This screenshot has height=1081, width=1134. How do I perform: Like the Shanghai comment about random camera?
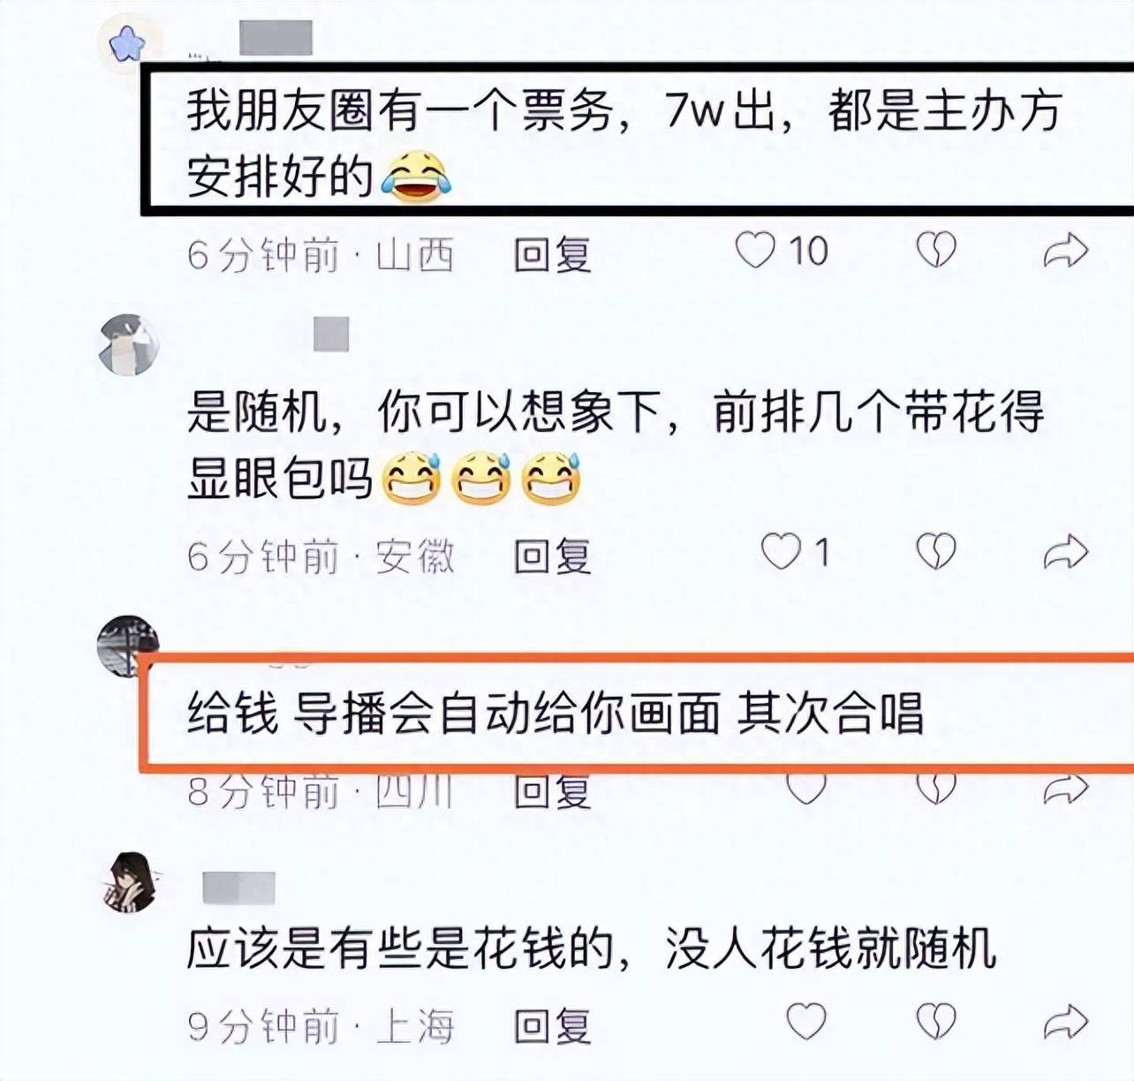pos(806,1022)
